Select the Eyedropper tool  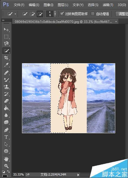[6, 65]
